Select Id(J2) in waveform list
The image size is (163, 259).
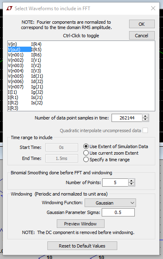37,81
